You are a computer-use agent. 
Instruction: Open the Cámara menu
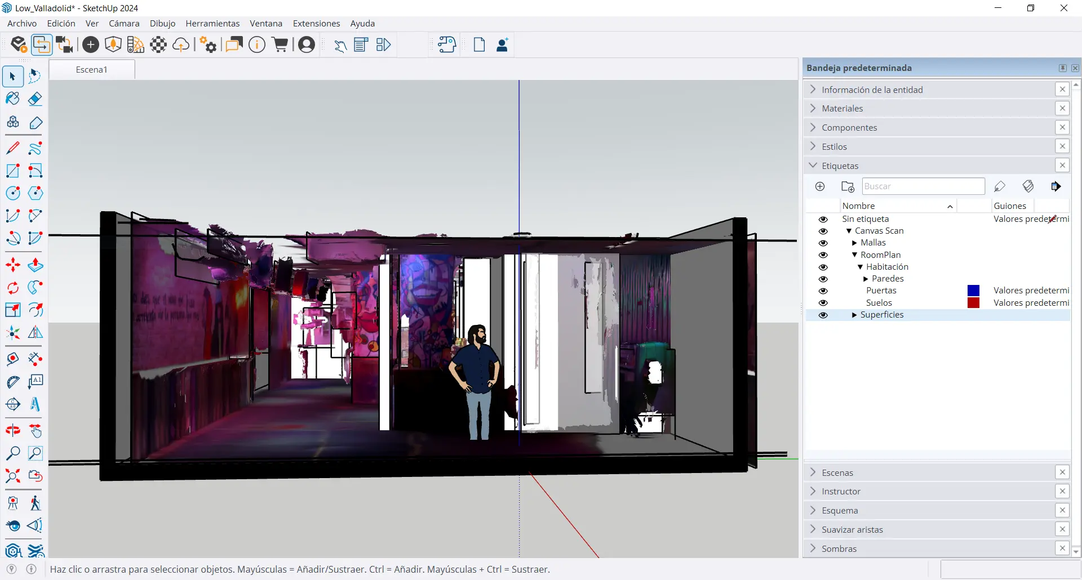(124, 24)
